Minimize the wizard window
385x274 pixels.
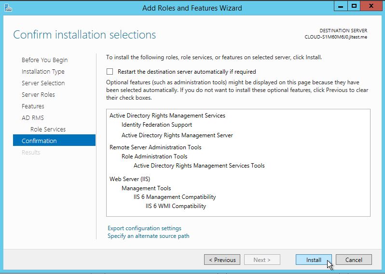click(x=341, y=6)
